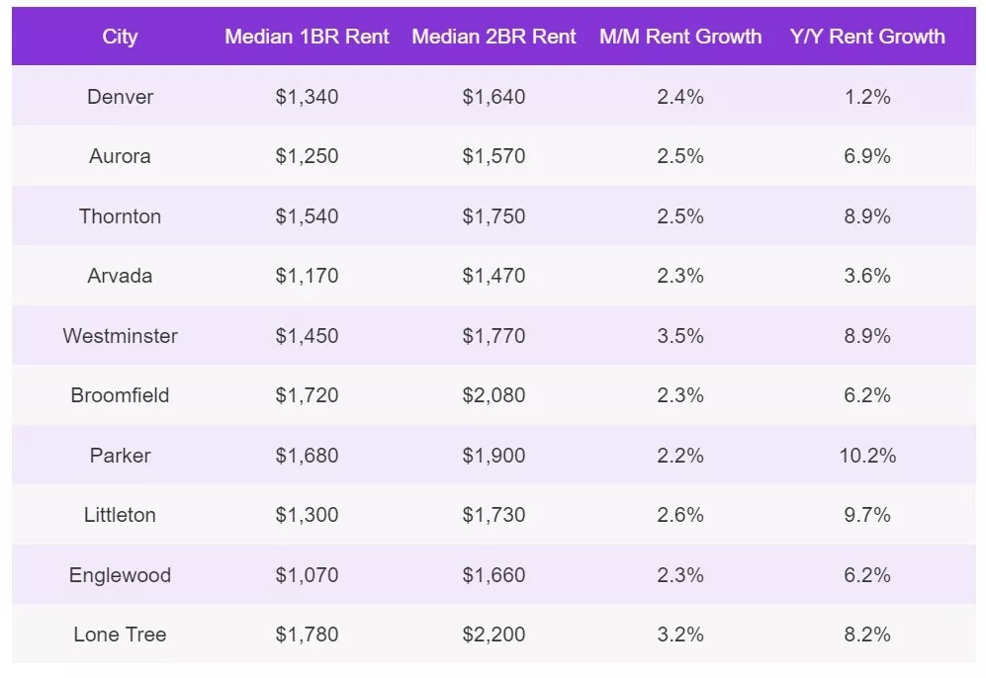Click the Aurora row name
Screen dimensions: 986x678
(x=120, y=156)
